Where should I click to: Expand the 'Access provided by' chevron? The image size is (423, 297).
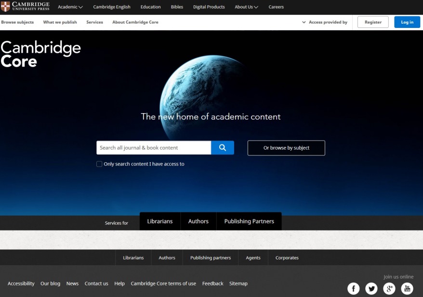pyautogui.click(x=304, y=22)
